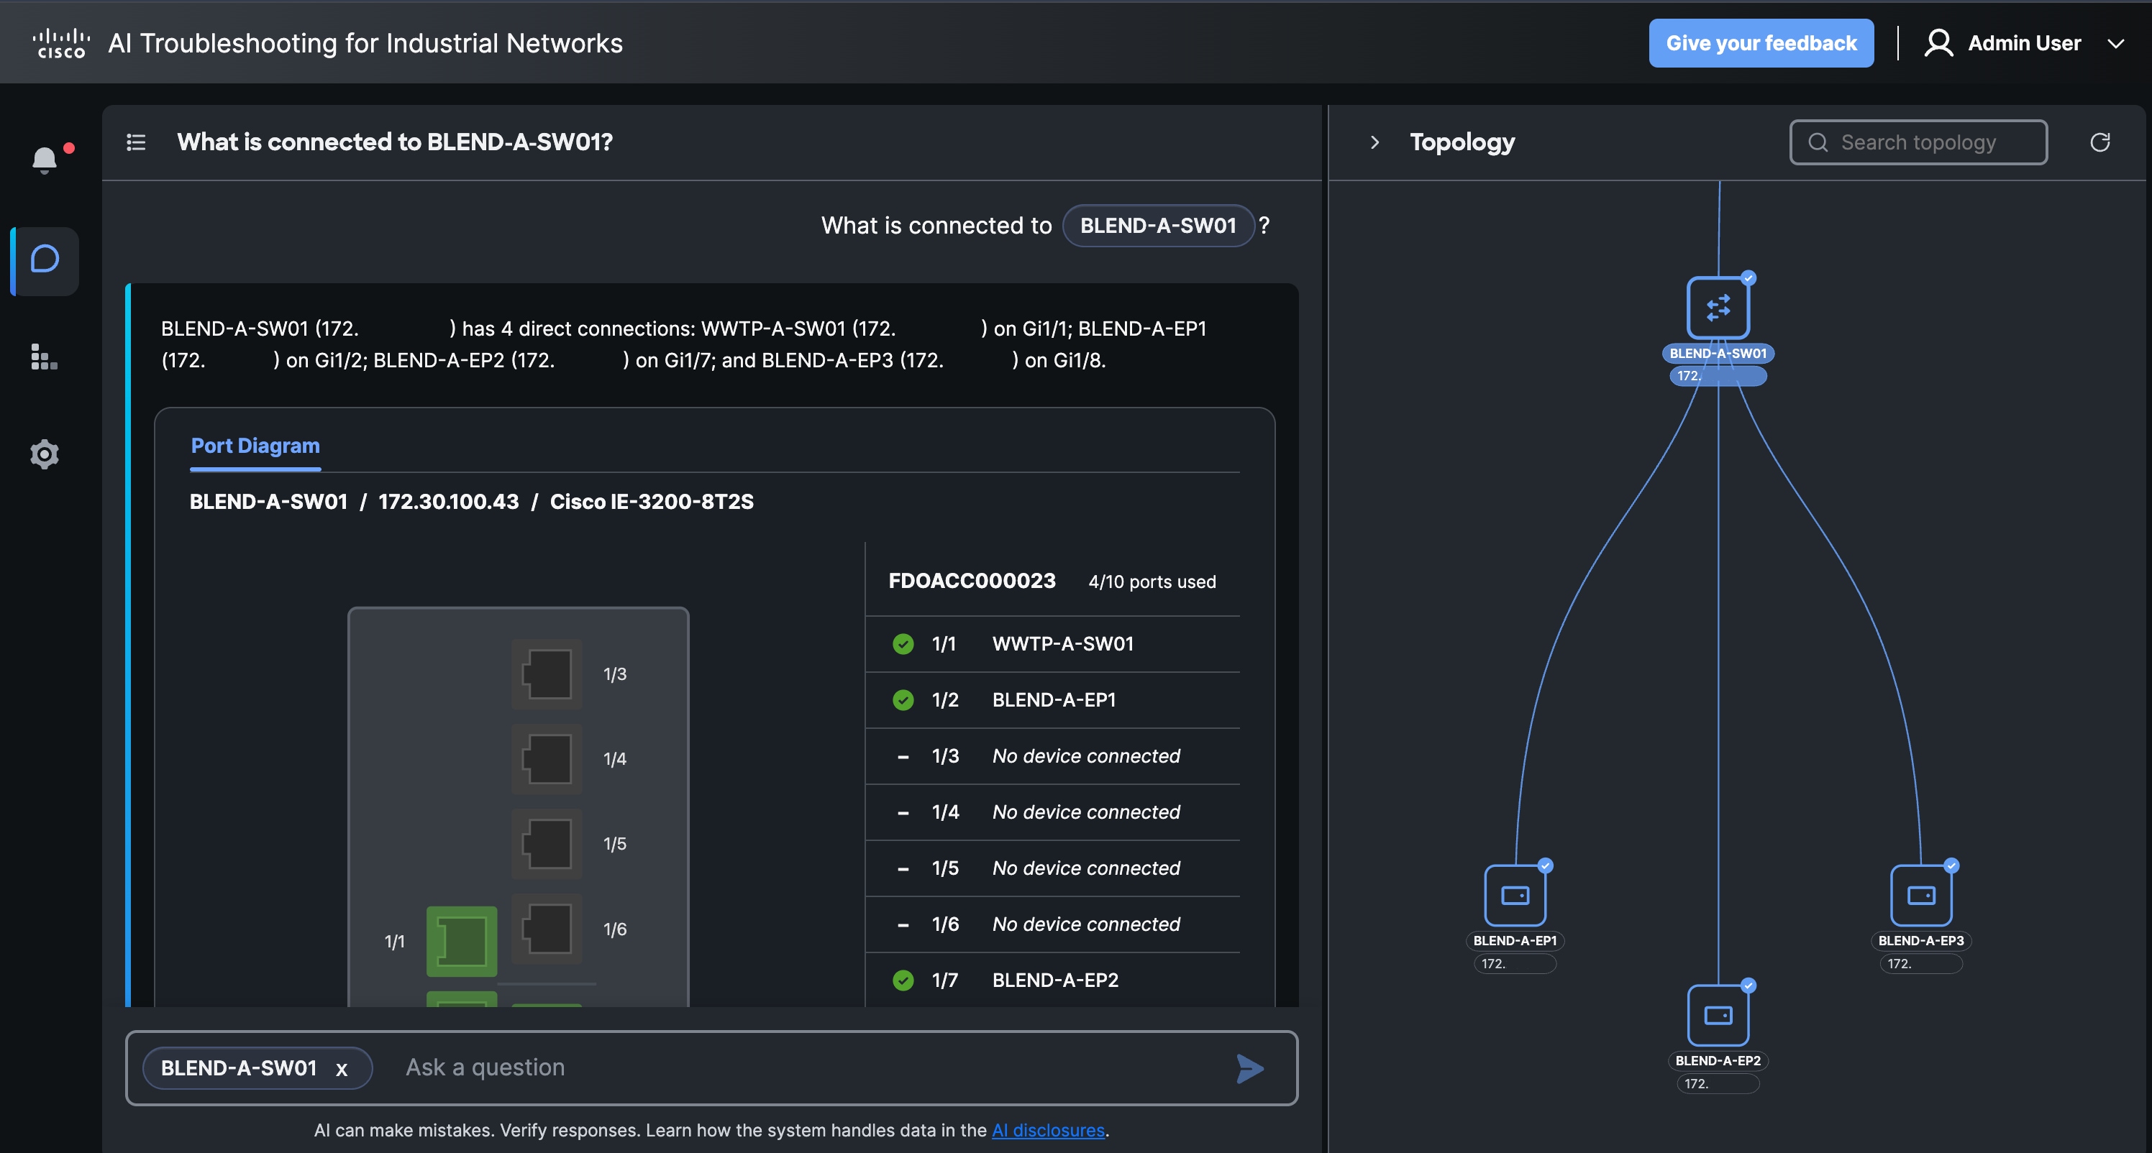Select row 1/1 WWTP-A-SW01

point(1052,643)
